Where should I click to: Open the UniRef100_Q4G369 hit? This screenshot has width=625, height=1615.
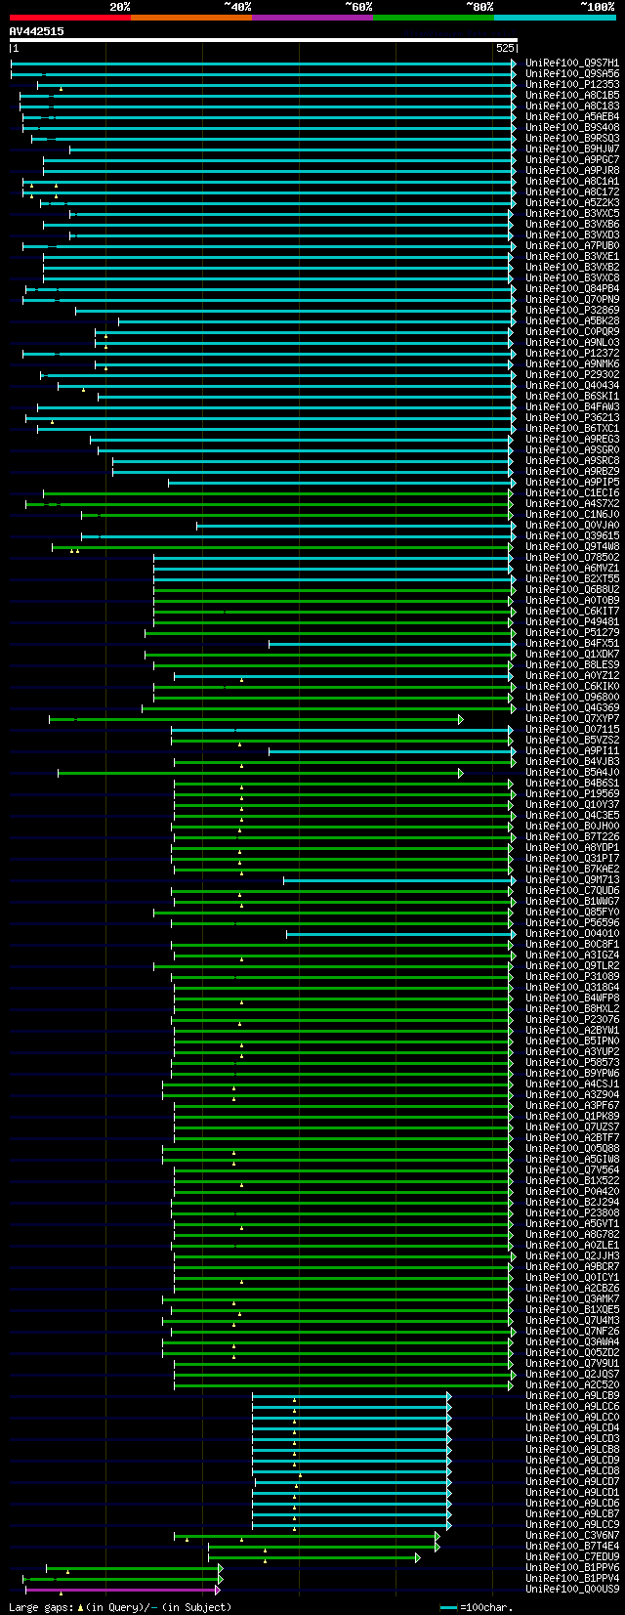[572, 708]
